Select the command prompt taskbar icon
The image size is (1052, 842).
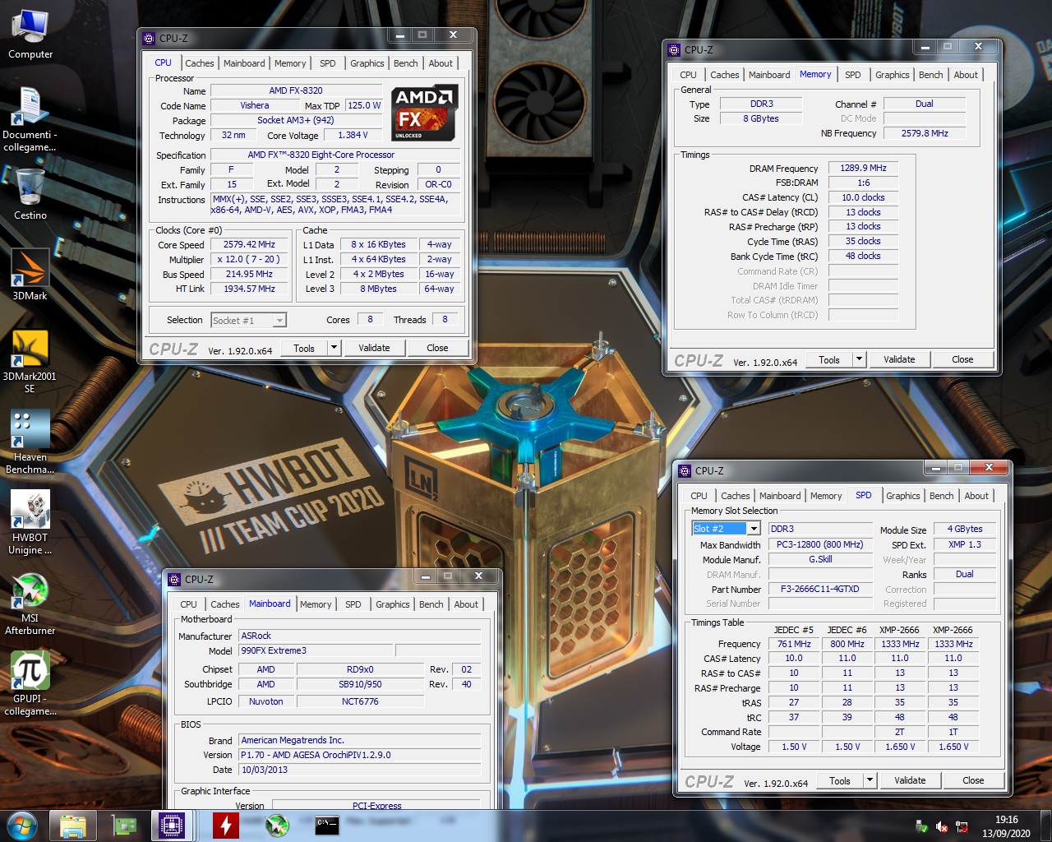(x=327, y=826)
